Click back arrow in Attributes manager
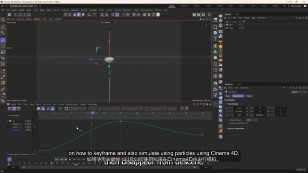This screenshot has height=173, width=308. 283,88
